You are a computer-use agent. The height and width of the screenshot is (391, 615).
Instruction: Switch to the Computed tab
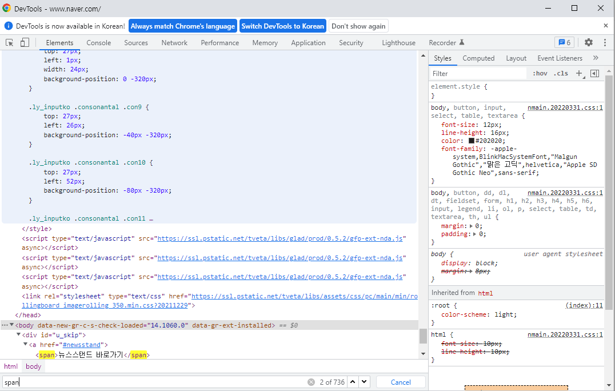pos(478,58)
